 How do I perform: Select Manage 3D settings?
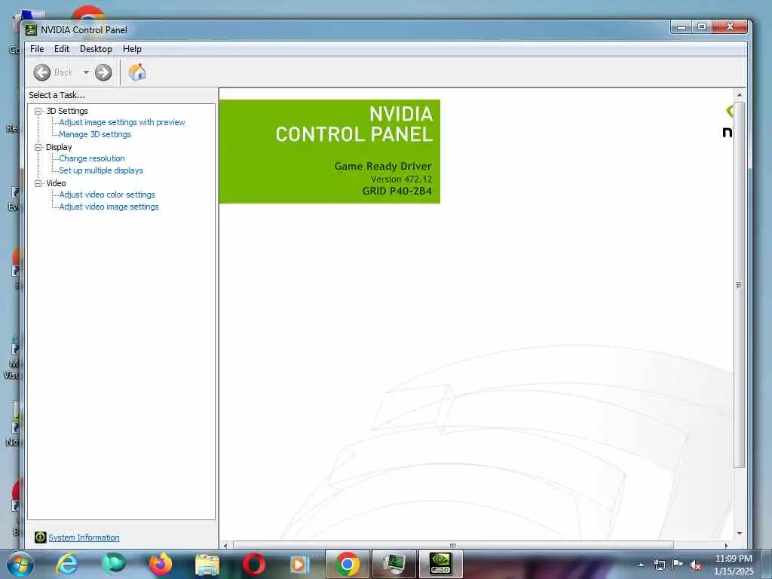pyautogui.click(x=95, y=134)
